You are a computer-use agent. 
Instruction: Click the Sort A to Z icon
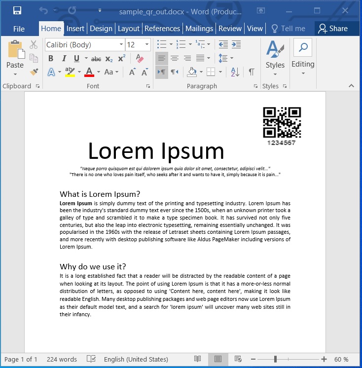(235, 72)
